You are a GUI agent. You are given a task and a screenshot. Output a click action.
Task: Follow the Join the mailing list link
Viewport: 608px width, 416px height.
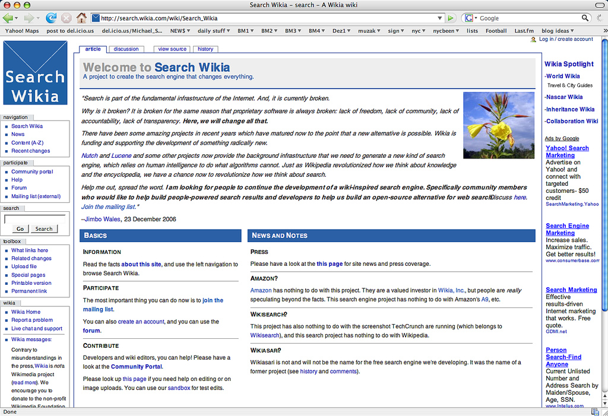(x=108, y=207)
